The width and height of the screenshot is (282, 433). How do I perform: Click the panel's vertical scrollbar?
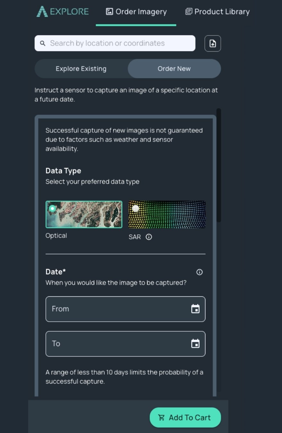[x=219, y=165]
